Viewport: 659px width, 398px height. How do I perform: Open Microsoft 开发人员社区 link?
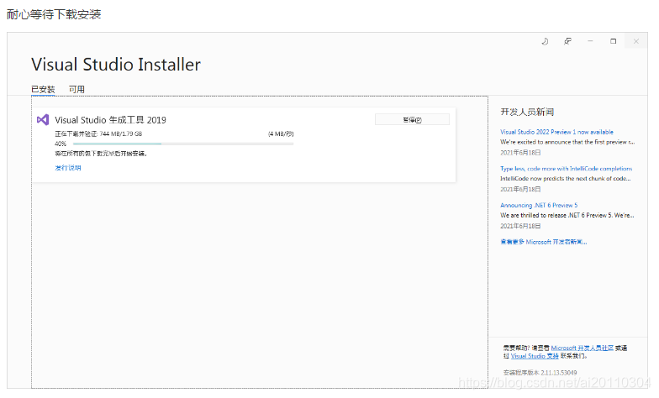coord(582,348)
